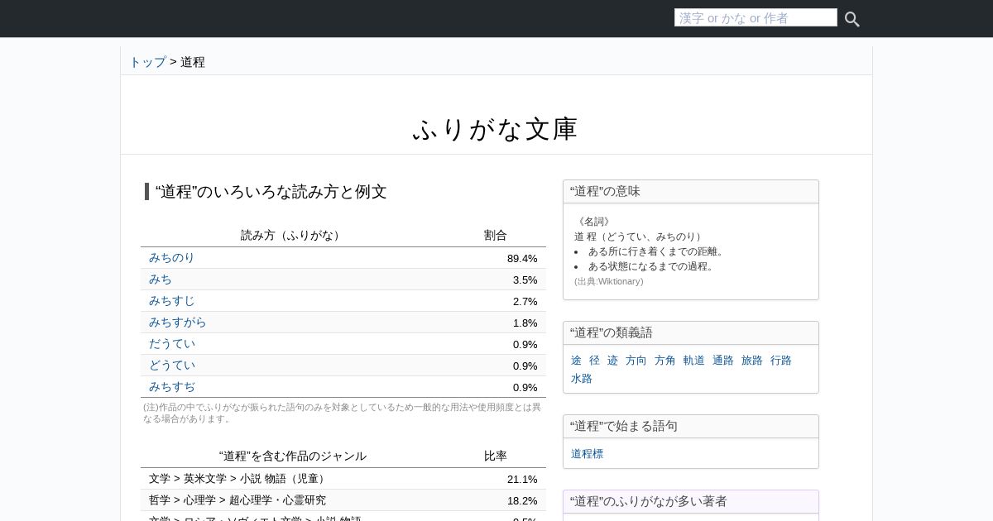
Task: Open synonym 方向
Action: click(636, 361)
